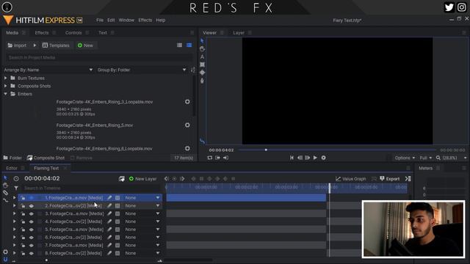Viewport: 470px width, 264px height.
Task: Toggle media sort order icon
Action: point(192,70)
